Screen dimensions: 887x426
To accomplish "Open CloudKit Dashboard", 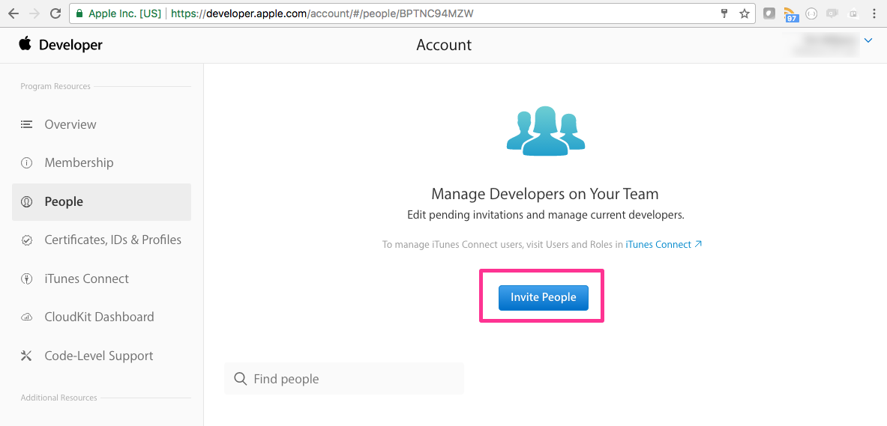I will coord(101,317).
